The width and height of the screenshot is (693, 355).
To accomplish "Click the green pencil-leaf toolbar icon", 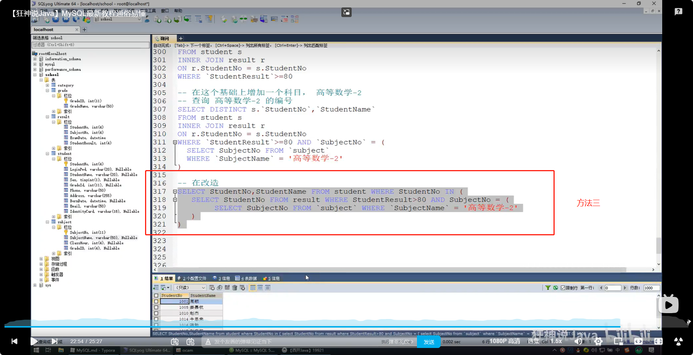I will (x=224, y=19).
